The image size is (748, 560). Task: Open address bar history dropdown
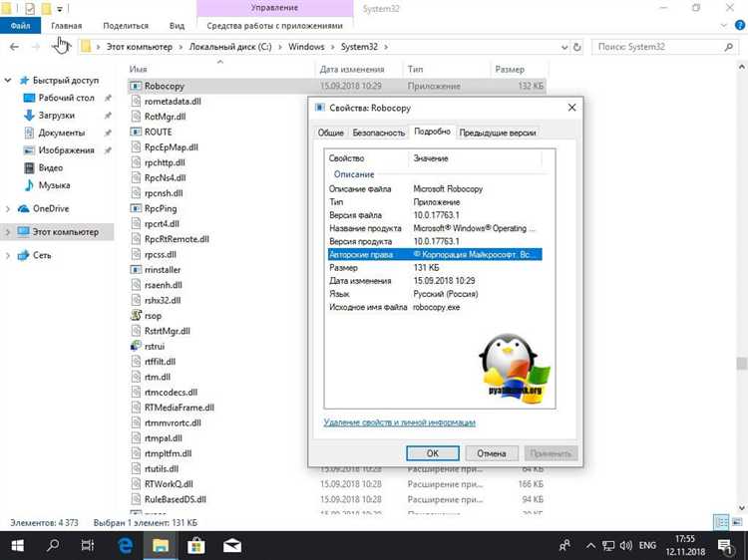point(564,47)
